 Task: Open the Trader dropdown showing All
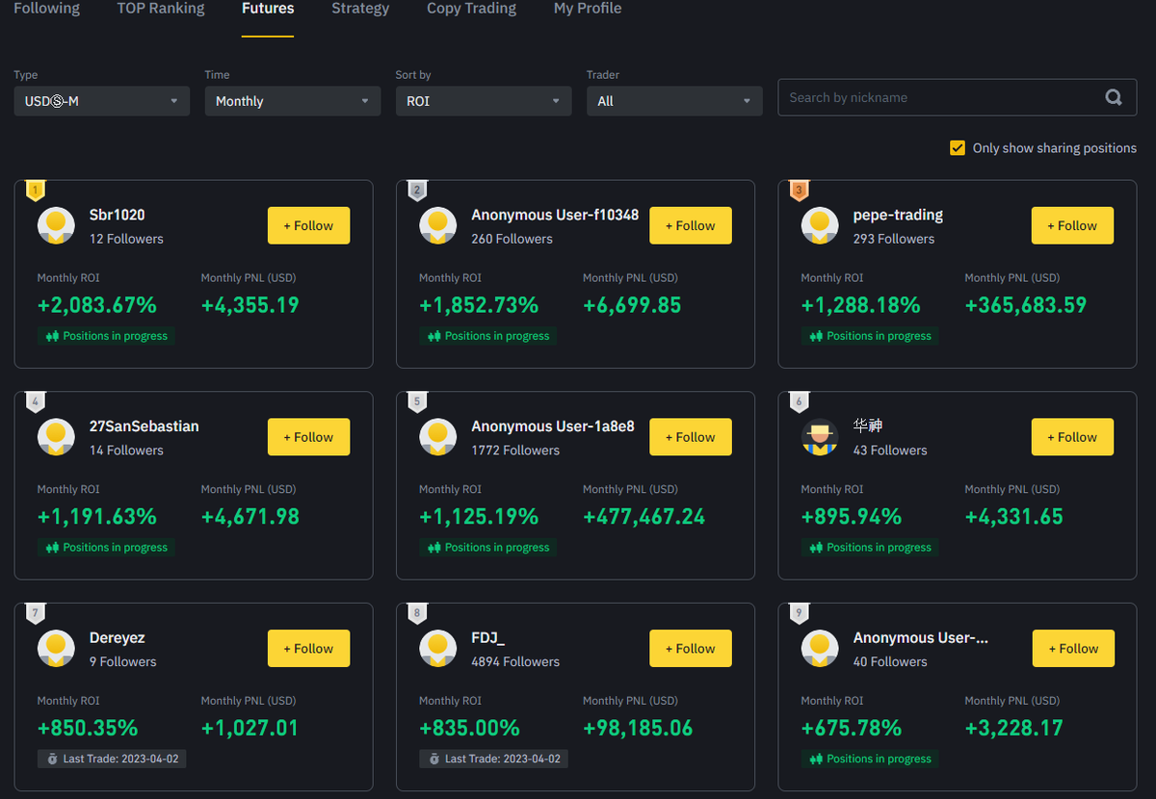coord(674,101)
